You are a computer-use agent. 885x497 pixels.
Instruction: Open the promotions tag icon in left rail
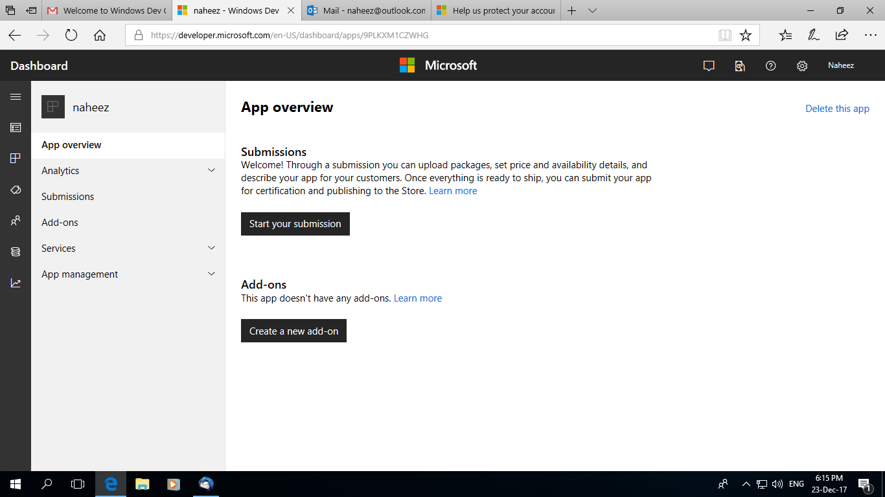tap(16, 190)
